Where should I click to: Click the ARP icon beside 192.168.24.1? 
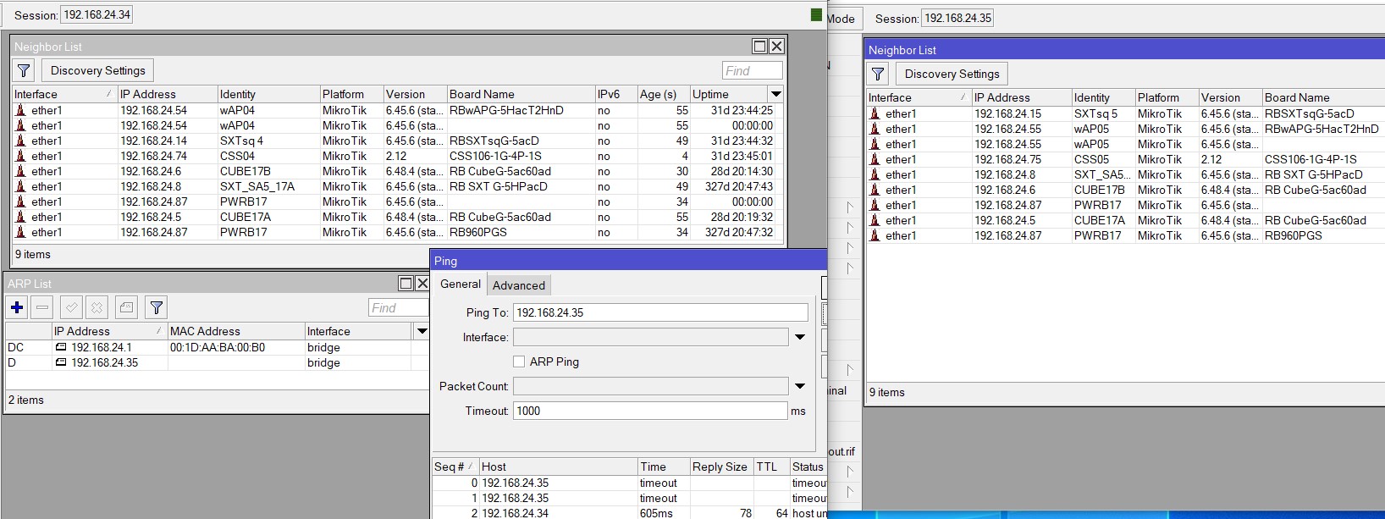(61, 347)
